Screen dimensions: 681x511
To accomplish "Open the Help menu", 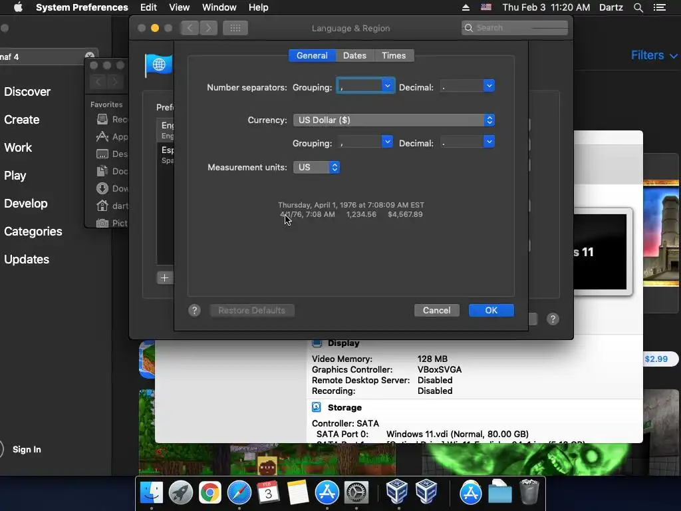I will (259, 7).
